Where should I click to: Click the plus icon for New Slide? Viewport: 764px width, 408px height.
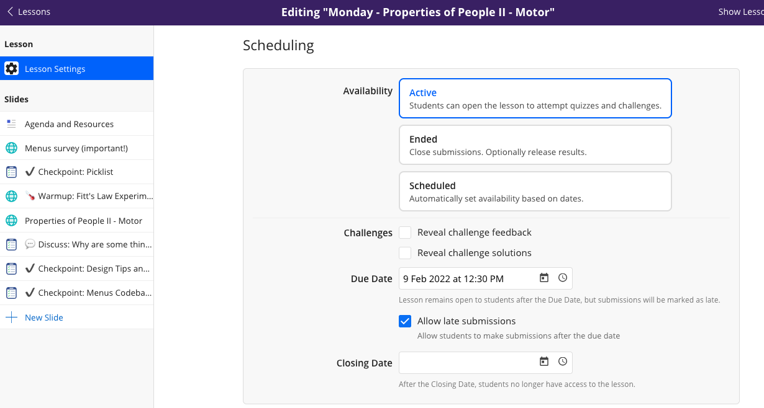point(11,317)
